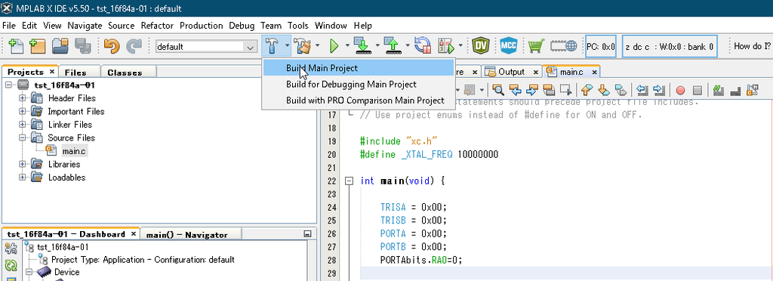Click the Undo arrow icon
Screen dimensions: 773x281
[112, 46]
